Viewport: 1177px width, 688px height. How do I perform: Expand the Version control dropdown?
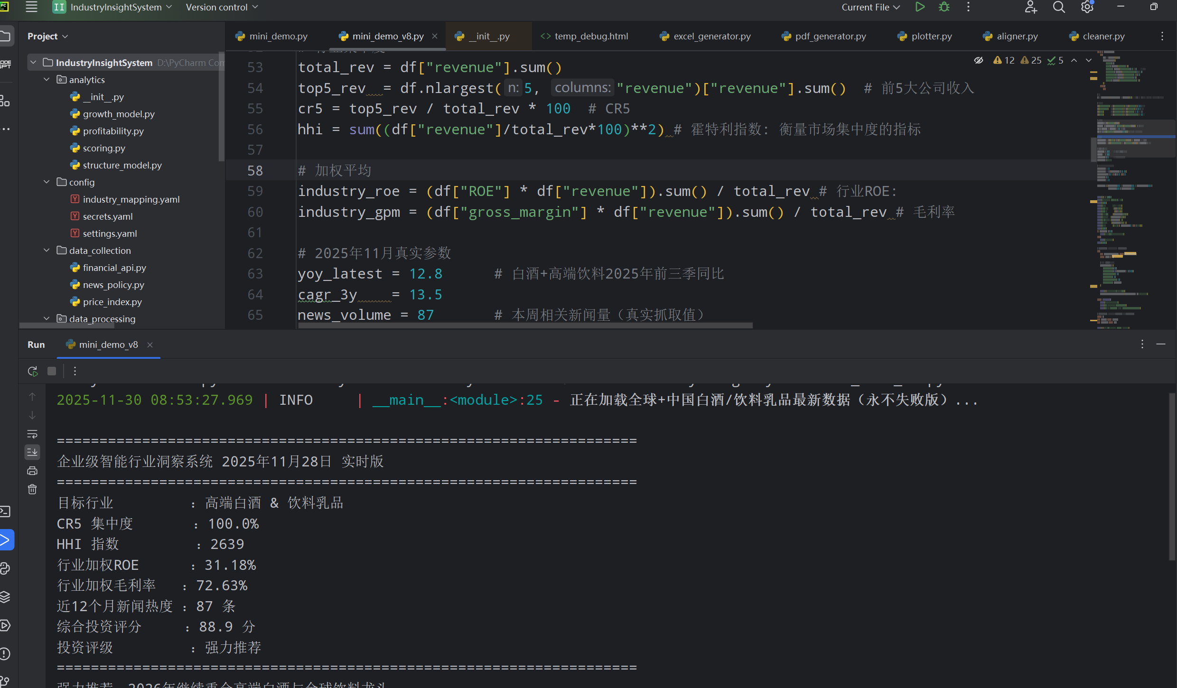222,7
